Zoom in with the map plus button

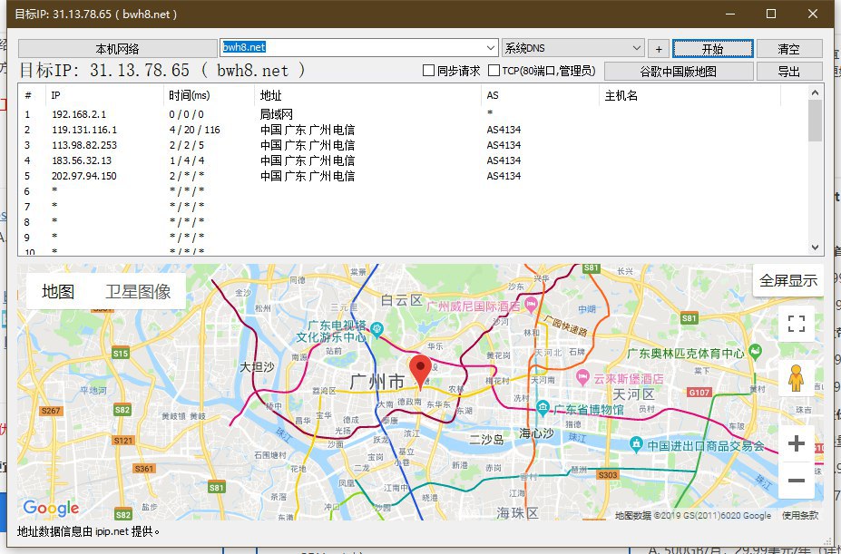797,443
